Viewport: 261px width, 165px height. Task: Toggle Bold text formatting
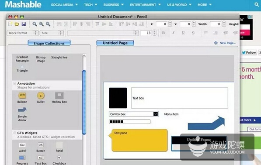coord(164,33)
